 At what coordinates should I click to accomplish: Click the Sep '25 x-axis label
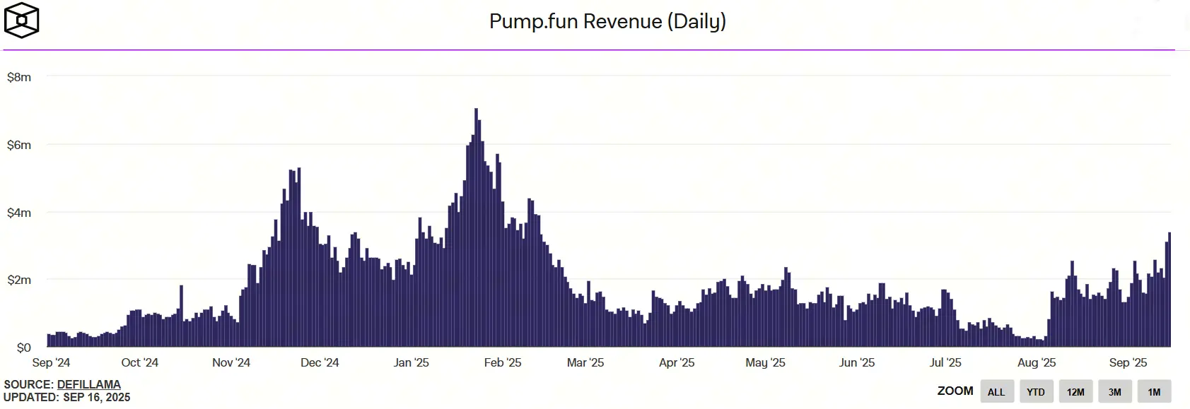(1128, 362)
